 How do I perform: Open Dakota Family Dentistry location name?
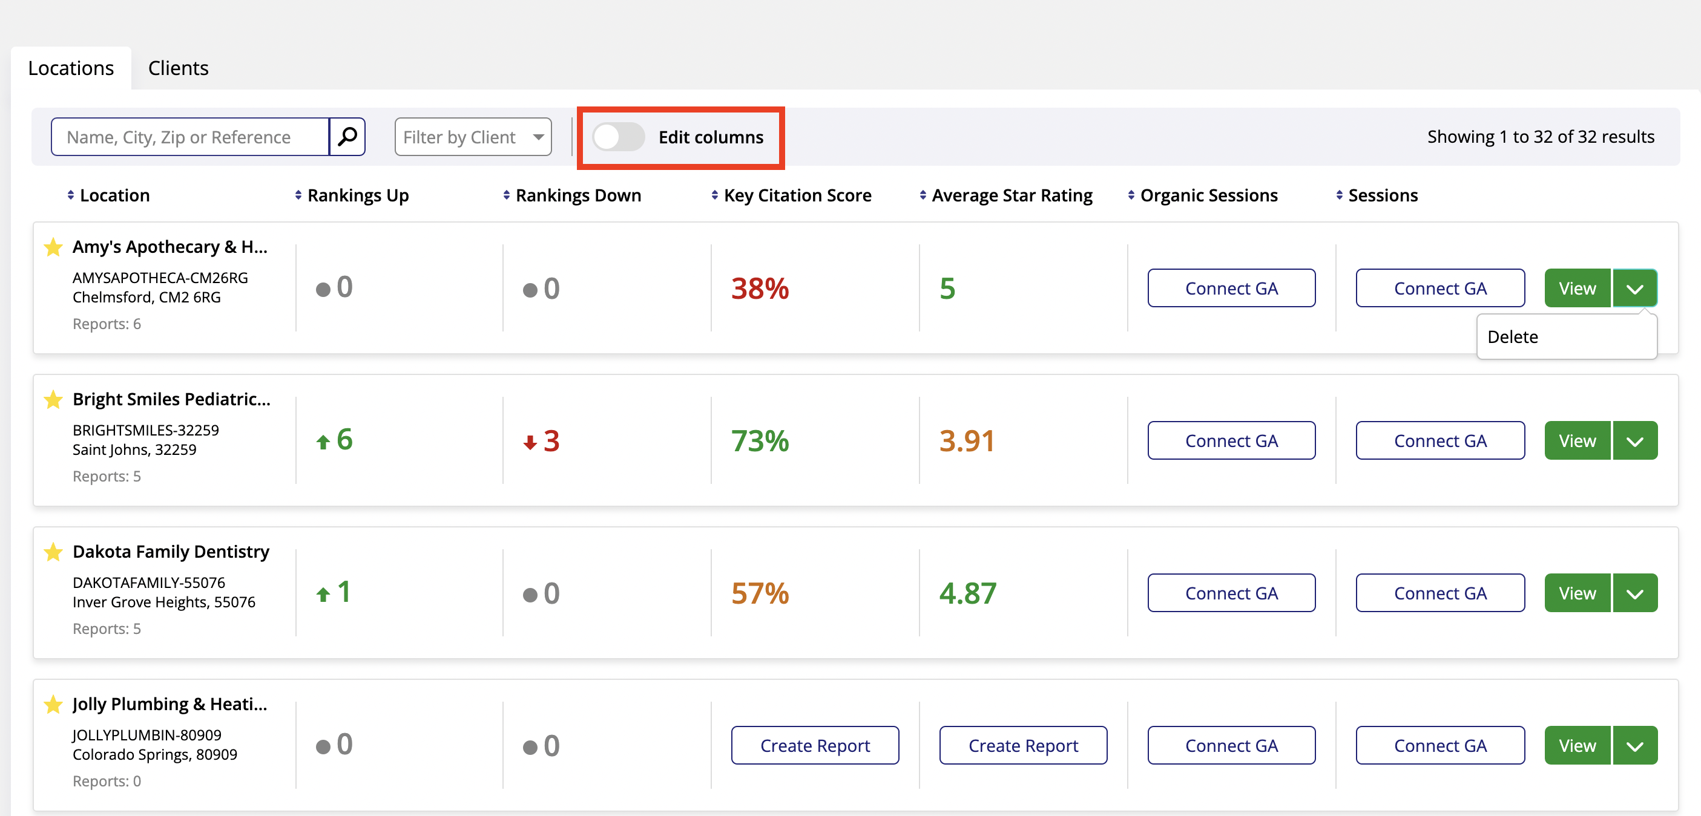coord(171,552)
